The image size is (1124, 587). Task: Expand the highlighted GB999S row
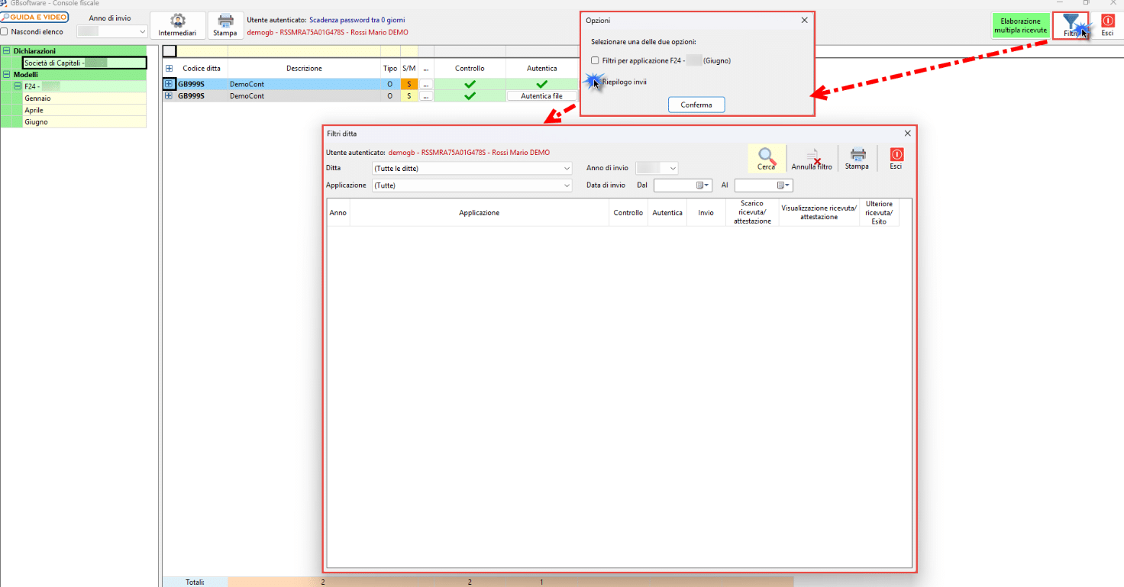point(170,84)
